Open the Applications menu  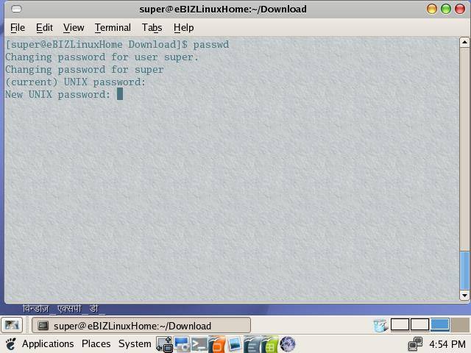[47, 344]
